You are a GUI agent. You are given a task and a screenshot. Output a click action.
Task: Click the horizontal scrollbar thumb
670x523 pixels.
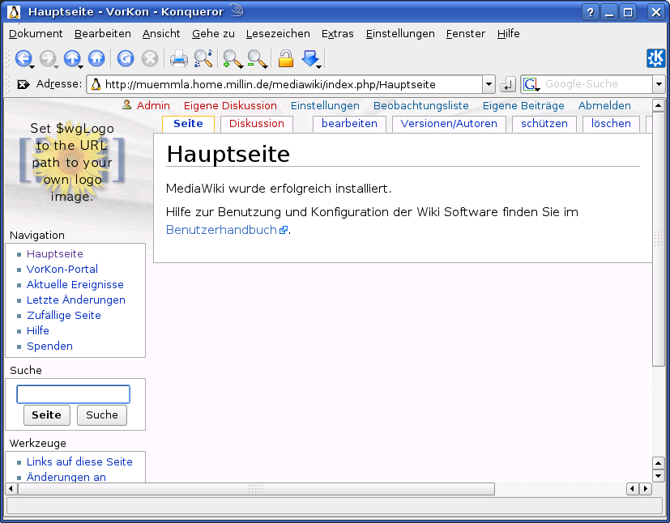pos(256,489)
